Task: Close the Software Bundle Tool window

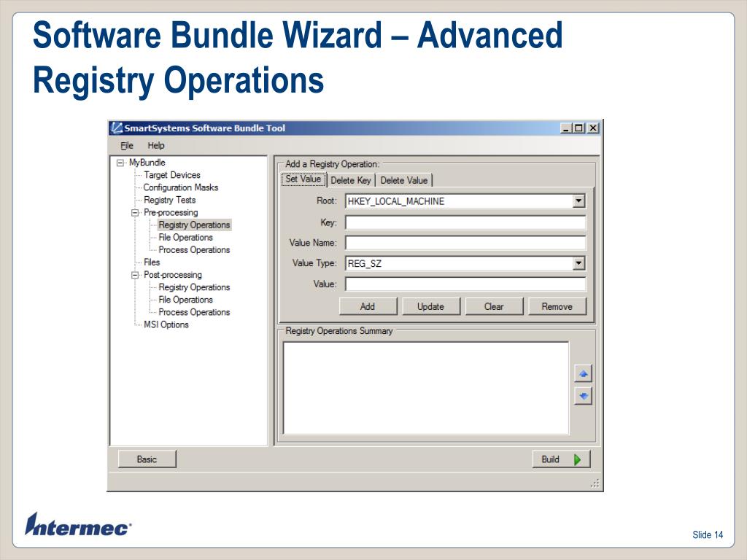Action: click(592, 128)
